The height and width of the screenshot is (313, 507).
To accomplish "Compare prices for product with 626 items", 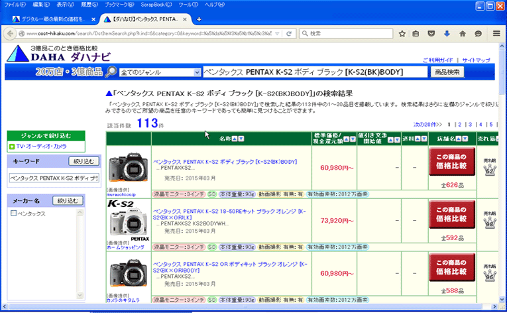I will 452,162.
